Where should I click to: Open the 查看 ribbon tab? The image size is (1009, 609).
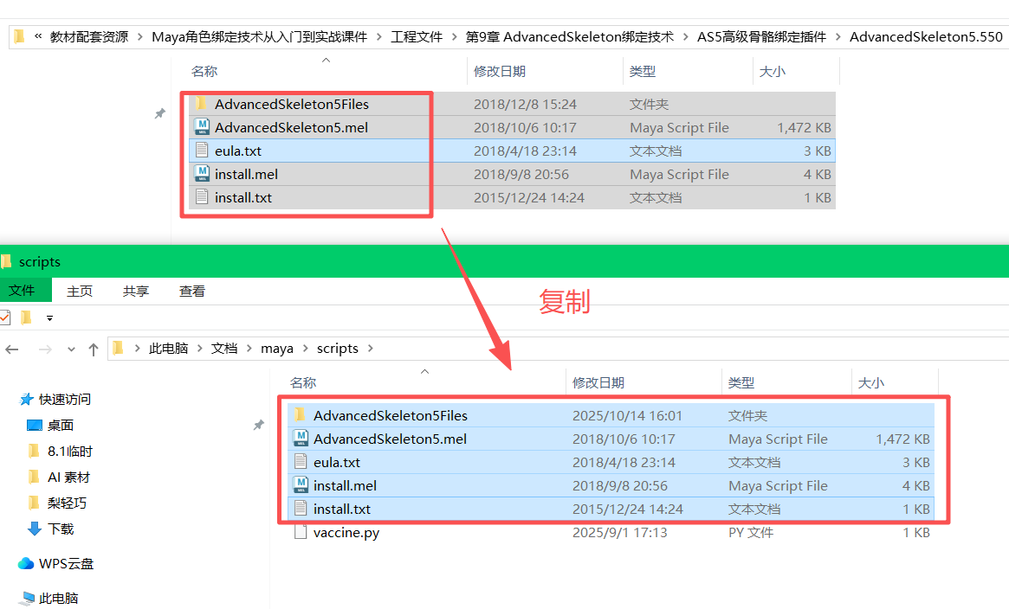click(191, 291)
